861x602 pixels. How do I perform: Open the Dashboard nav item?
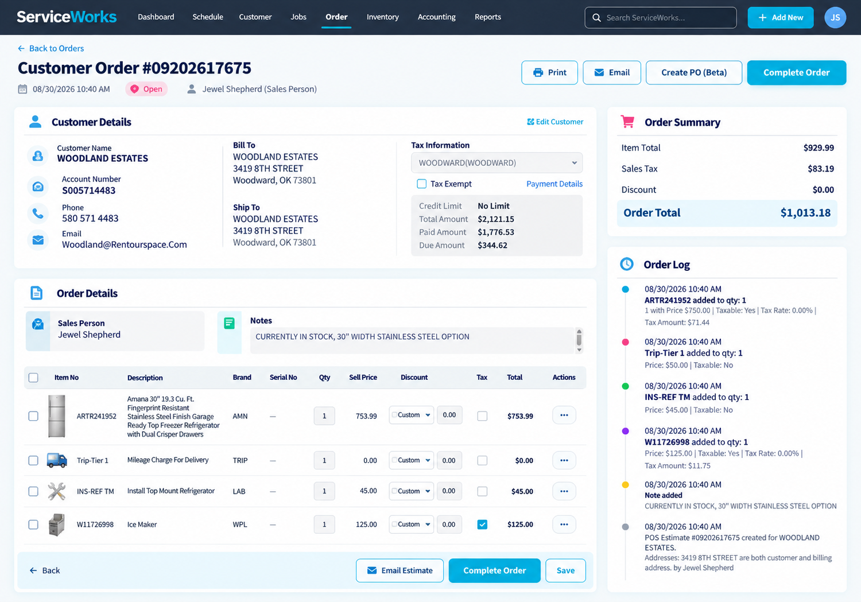coord(156,17)
